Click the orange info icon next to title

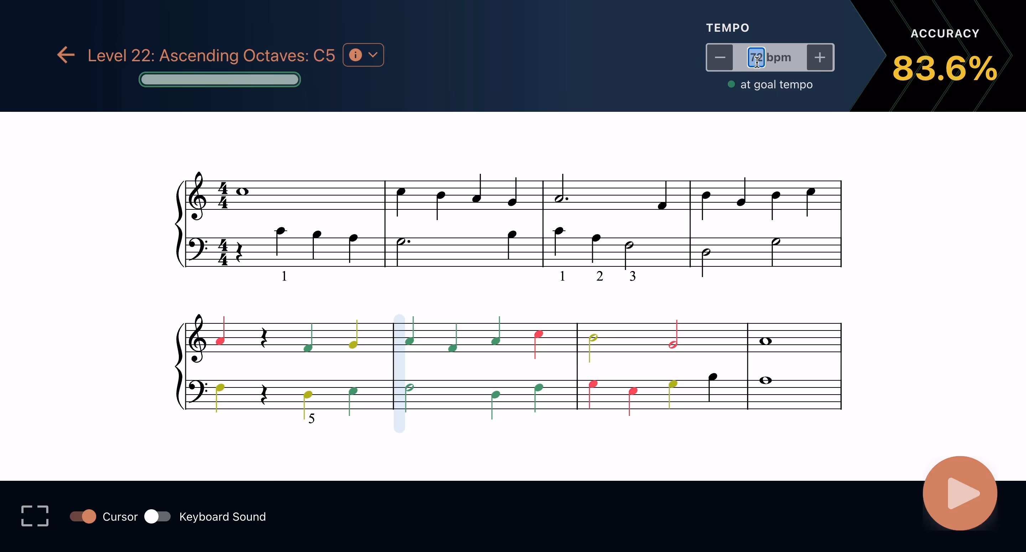pos(355,55)
